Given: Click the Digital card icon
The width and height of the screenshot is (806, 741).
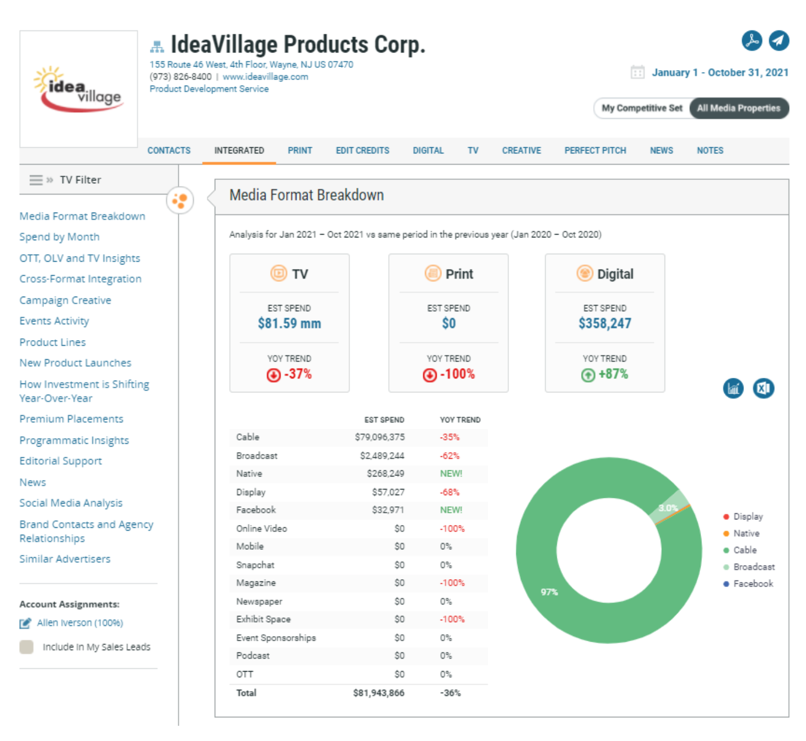Looking at the screenshot, I should [584, 274].
